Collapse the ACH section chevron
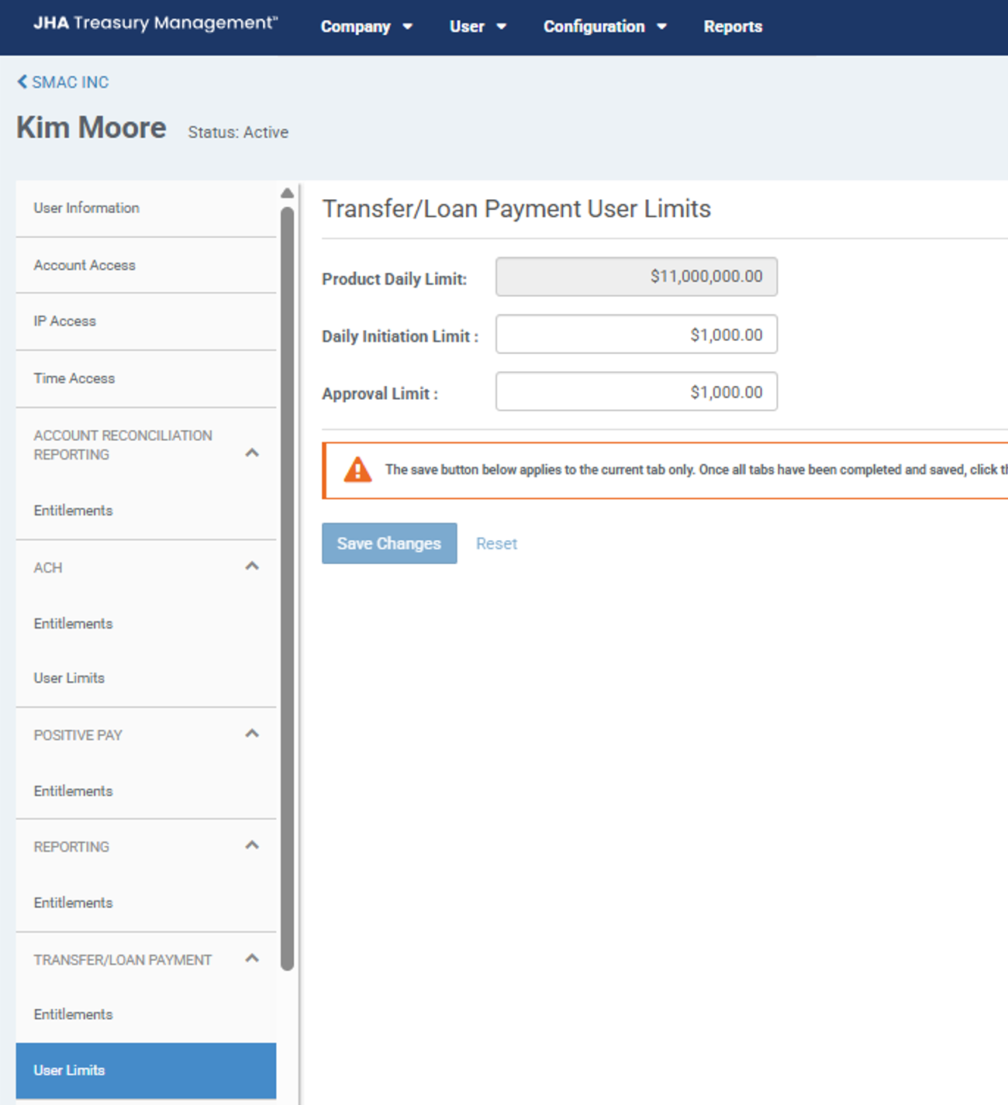The width and height of the screenshot is (1008, 1105). pyautogui.click(x=252, y=566)
